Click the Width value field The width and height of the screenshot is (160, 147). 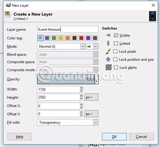point(58,89)
